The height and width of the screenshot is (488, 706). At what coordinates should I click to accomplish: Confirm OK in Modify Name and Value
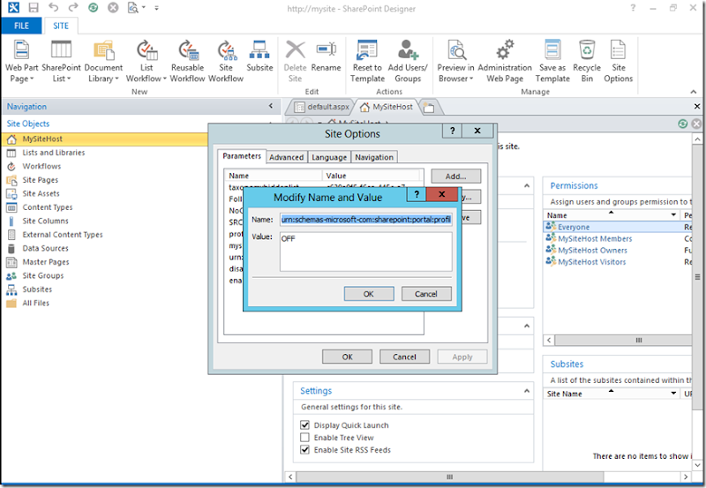coord(369,294)
